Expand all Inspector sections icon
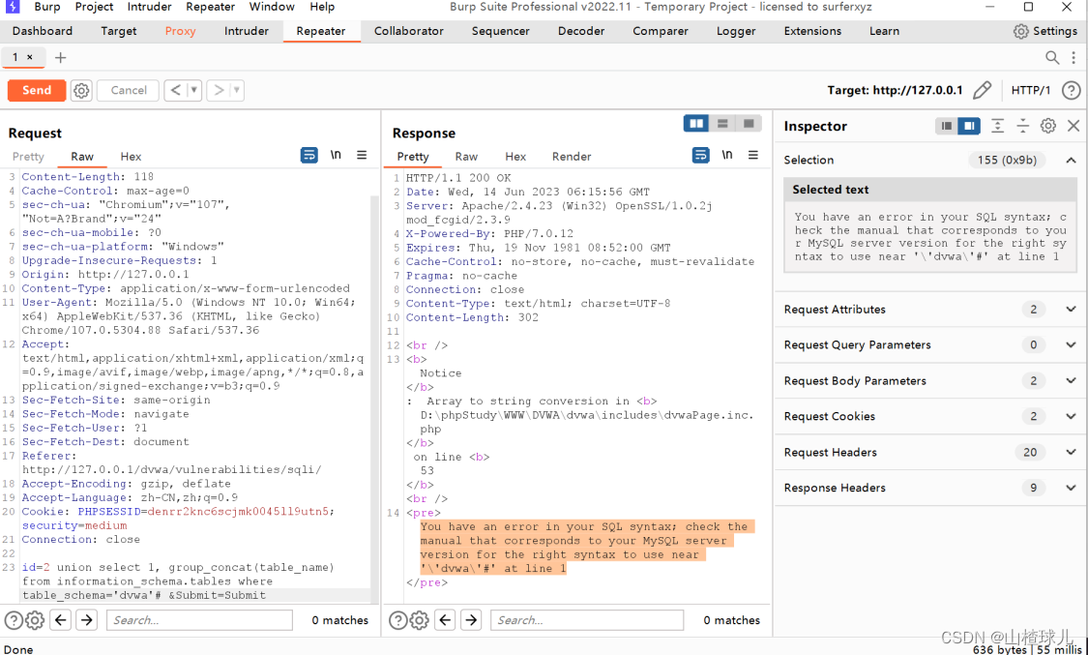This screenshot has height=655, width=1088. tap(997, 126)
